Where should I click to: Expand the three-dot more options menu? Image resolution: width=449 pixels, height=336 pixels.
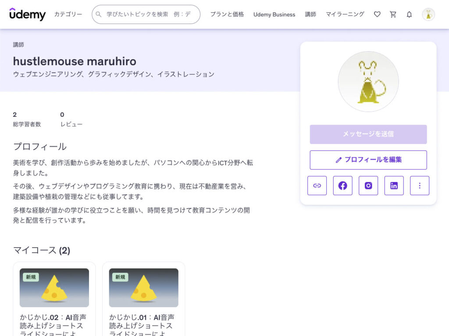pos(420,185)
